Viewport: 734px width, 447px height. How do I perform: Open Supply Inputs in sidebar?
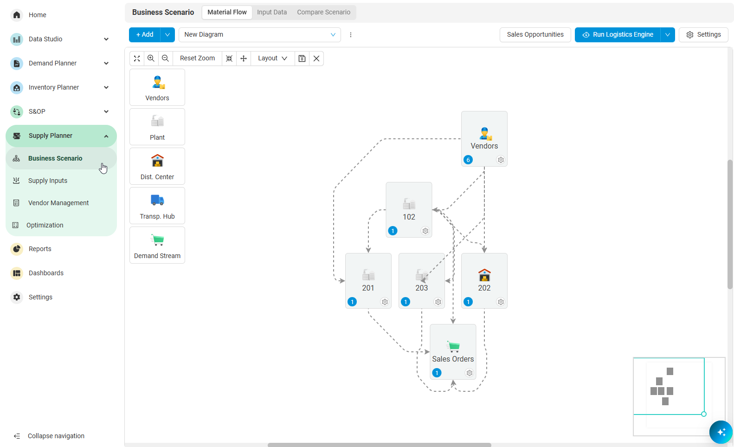click(x=61, y=181)
